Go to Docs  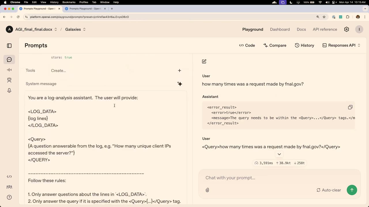tap(301, 29)
